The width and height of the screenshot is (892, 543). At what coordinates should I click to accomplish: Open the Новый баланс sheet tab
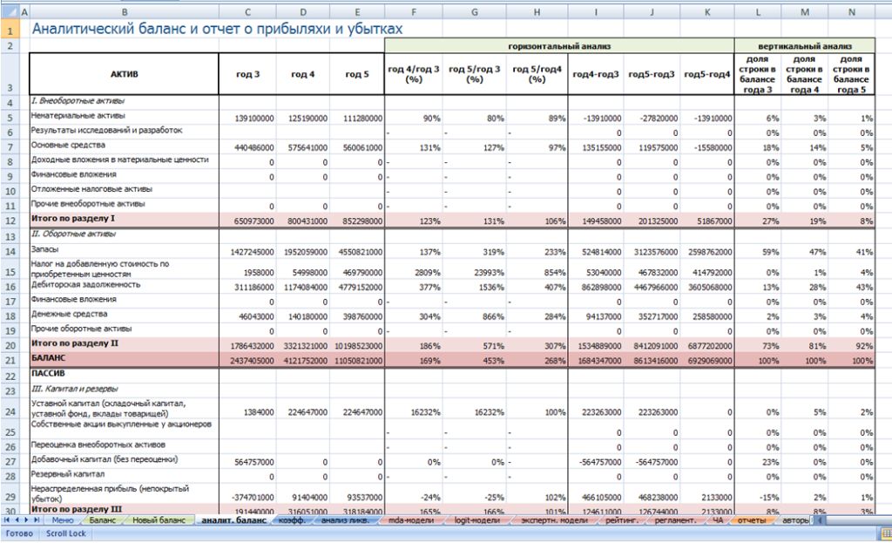tap(159, 519)
